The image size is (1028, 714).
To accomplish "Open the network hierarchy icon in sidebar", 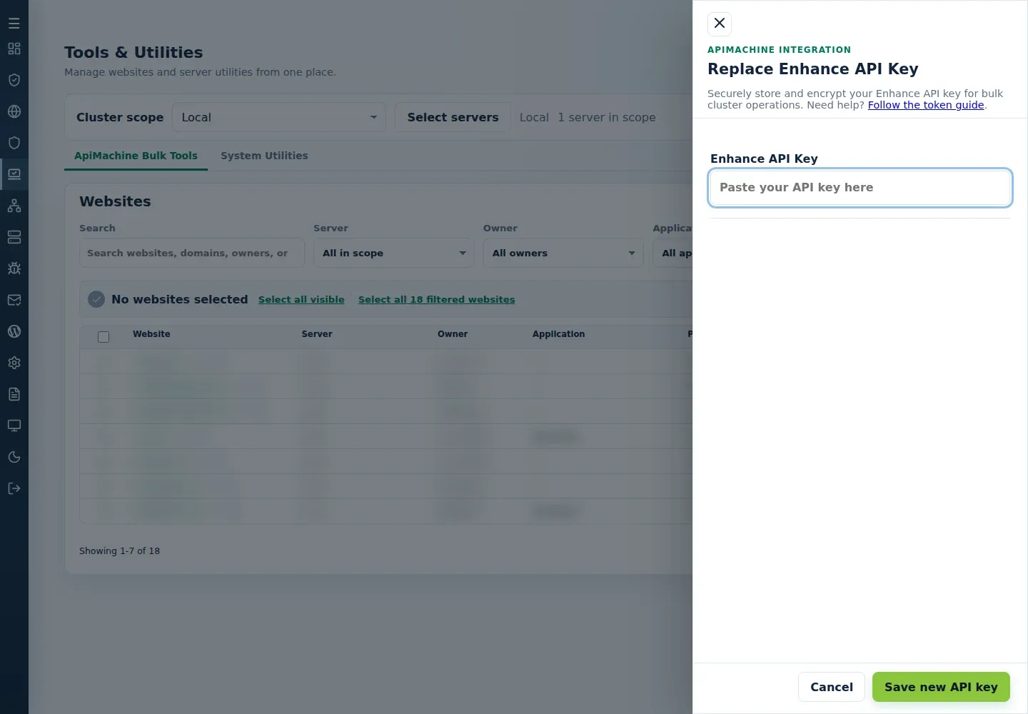I will click(x=14, y=206).
